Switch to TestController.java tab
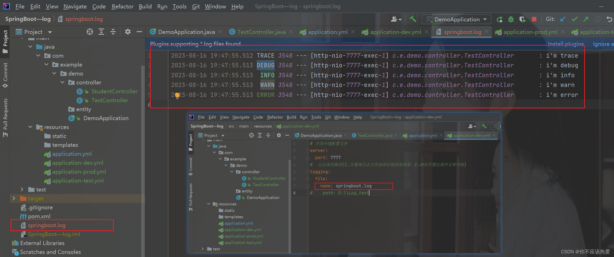Screen dimensions: 614x257 [x=261, y=32]
